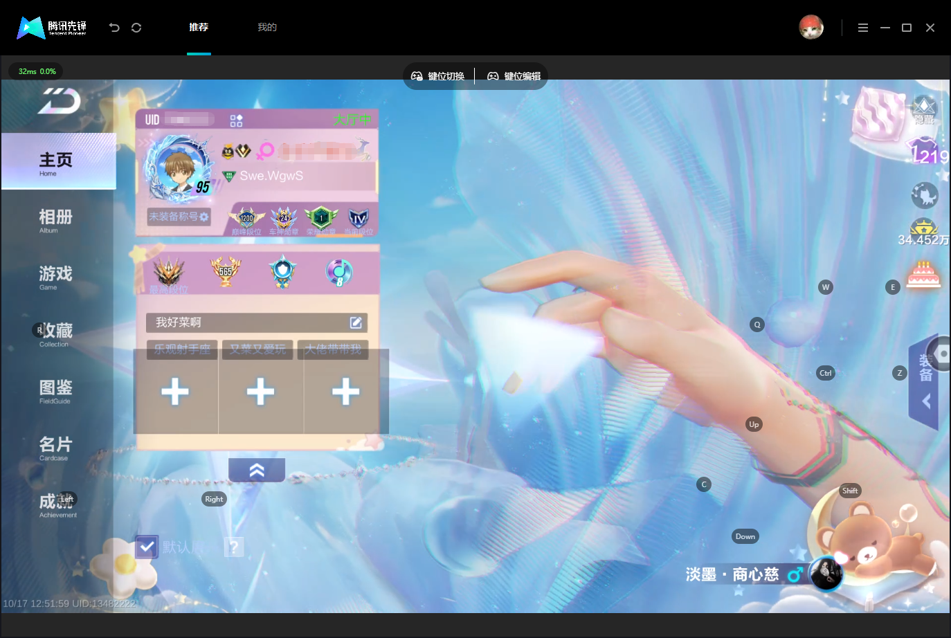Click the birthday cake icon

[924, 275]
